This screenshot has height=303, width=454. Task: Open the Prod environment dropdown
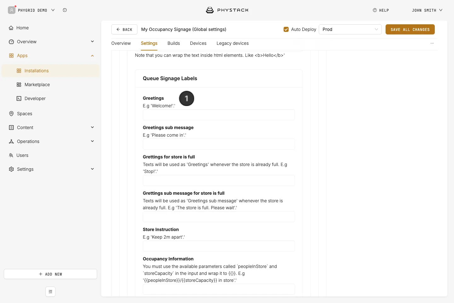click(350, 29)
